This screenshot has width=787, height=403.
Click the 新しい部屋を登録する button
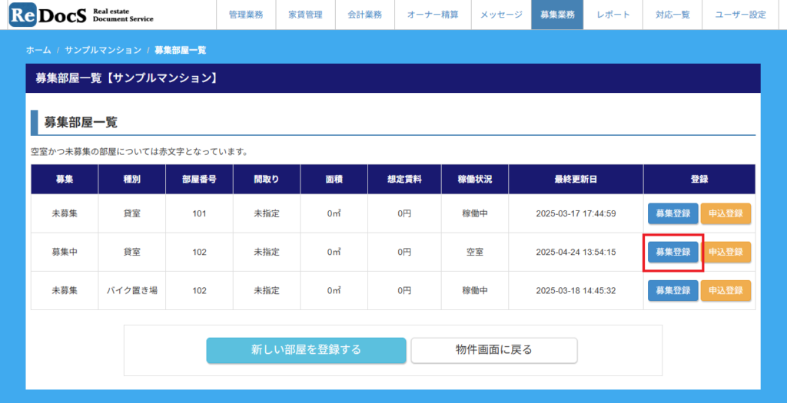[306, 350]
